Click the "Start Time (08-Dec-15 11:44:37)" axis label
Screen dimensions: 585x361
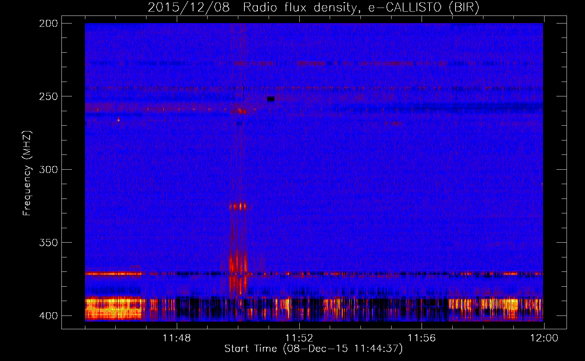click(x=313, y=349)
